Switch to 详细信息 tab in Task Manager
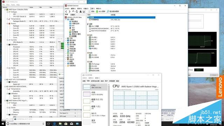The height and width of the screenshot is (126, 224). tap(112, 81)
